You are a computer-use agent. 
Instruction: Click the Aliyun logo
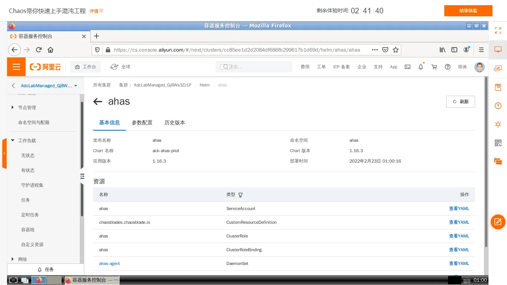[45, 67]
